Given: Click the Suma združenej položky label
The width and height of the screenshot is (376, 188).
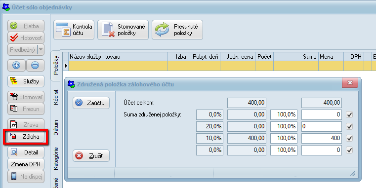Looking at the screenshot, I should point(152,114).
